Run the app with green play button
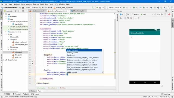The image size is (174, 98). tap(124, 8)
